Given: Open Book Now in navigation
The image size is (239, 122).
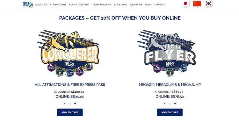Looking at the screenshot, I should [120, 4].
